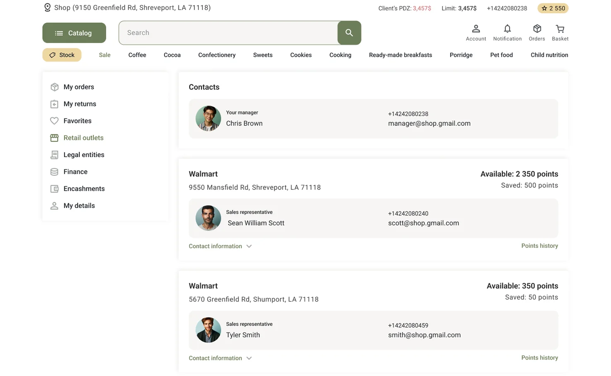Select the Ready-made breakfasts category
Screen dimensions: 611x376
(x=400, y=55)
